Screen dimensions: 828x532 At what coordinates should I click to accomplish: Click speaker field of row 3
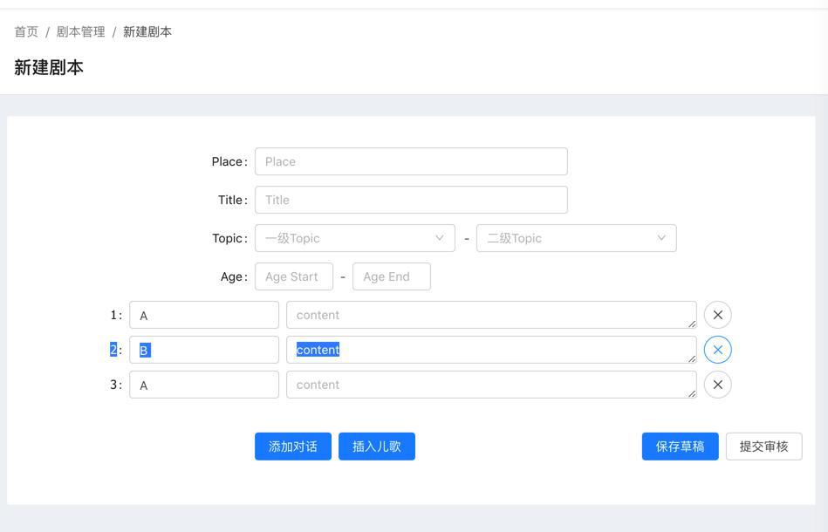[204, 385]
